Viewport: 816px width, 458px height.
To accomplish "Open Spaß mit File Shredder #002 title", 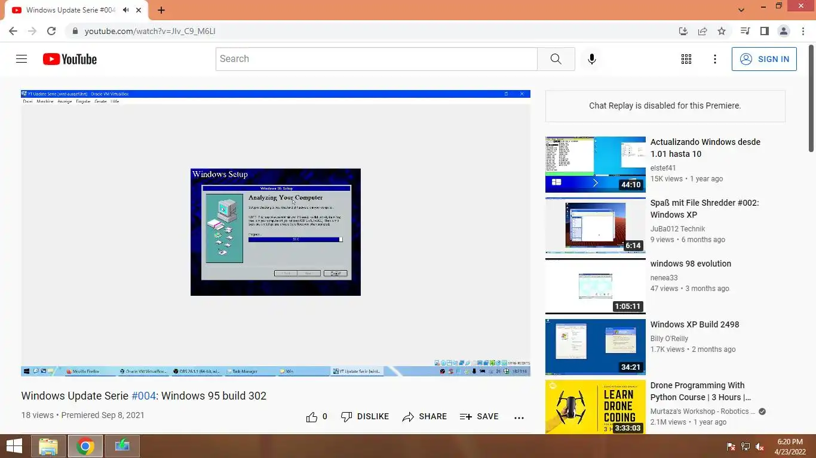I will 705,209.
